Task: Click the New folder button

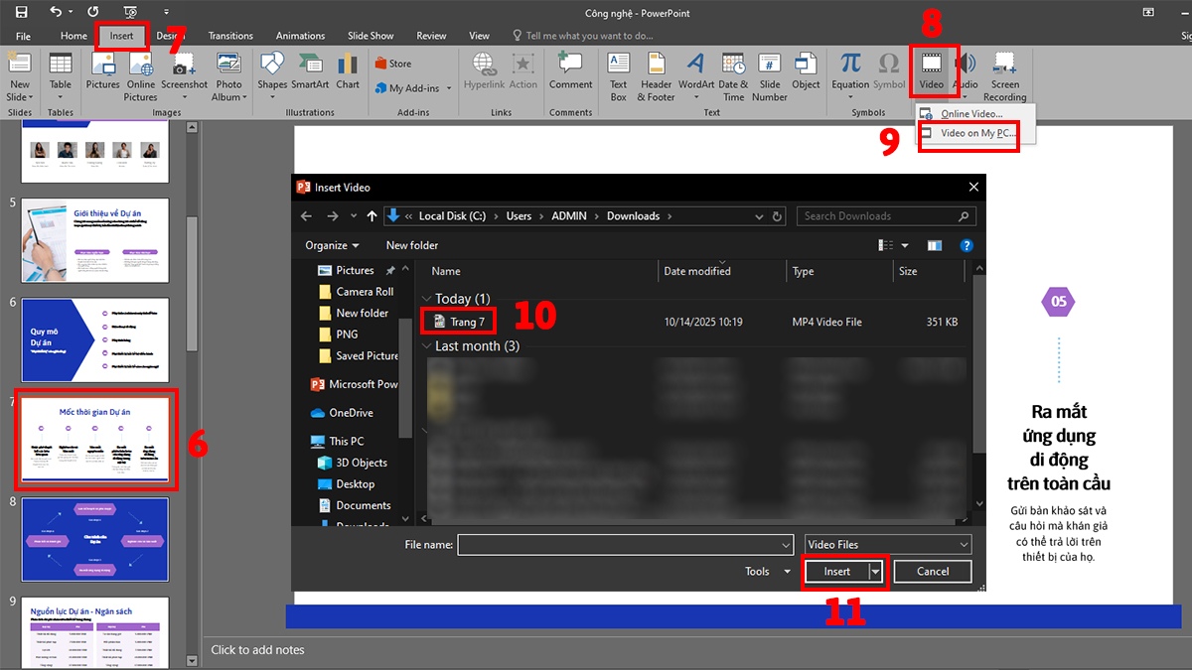Action: click(x=411, y=245)
